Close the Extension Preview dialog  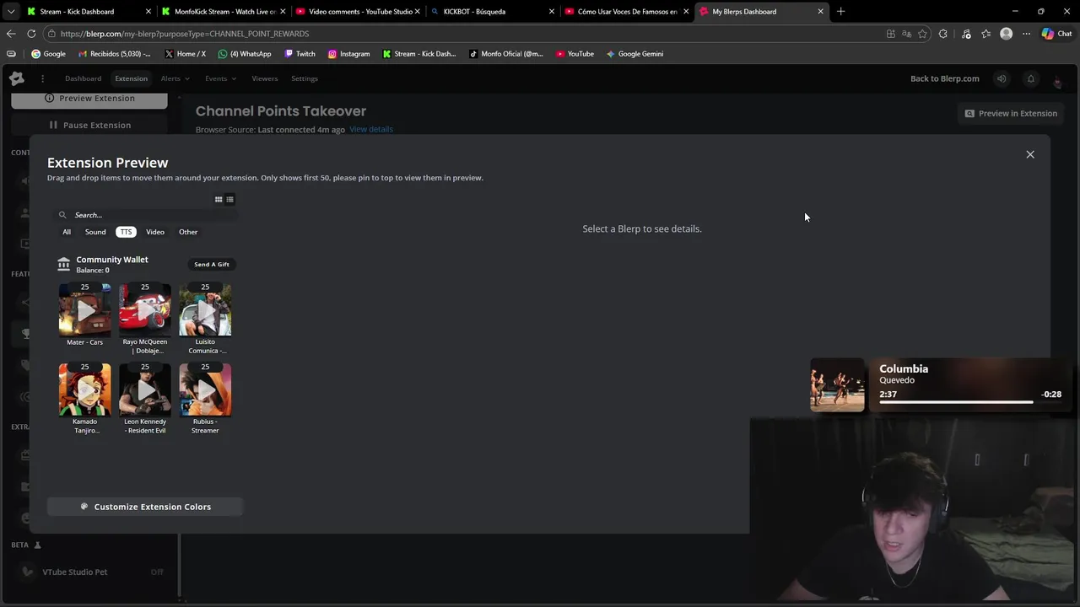tap(1030, 154)
